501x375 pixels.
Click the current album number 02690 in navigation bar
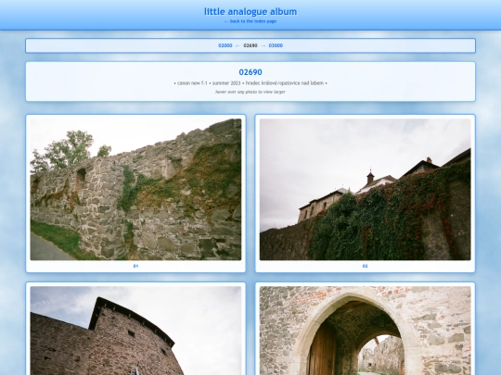coord(250,45)
